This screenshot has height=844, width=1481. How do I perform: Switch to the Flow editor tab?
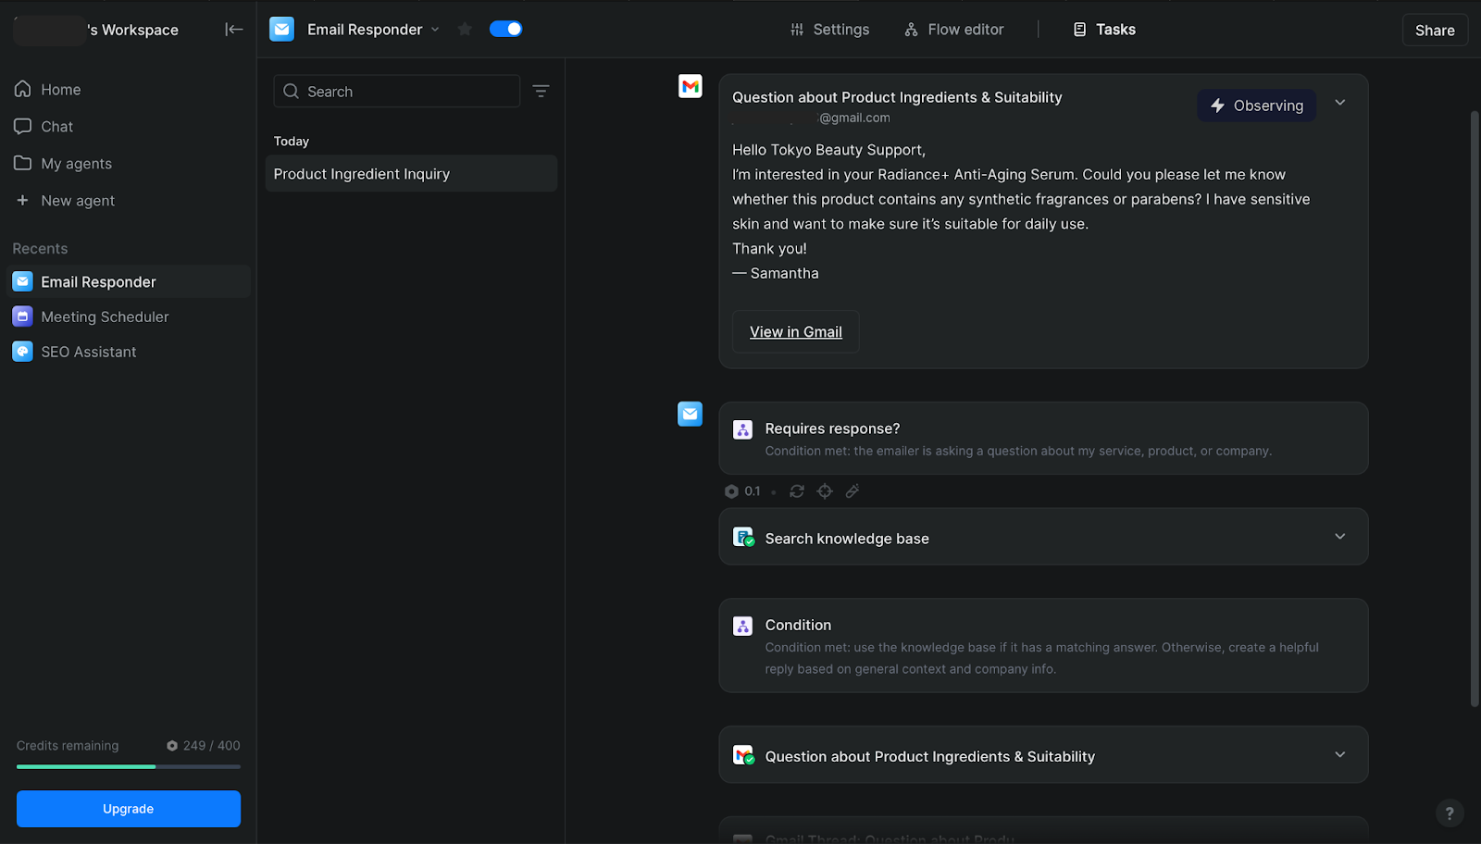pos(954,30)
